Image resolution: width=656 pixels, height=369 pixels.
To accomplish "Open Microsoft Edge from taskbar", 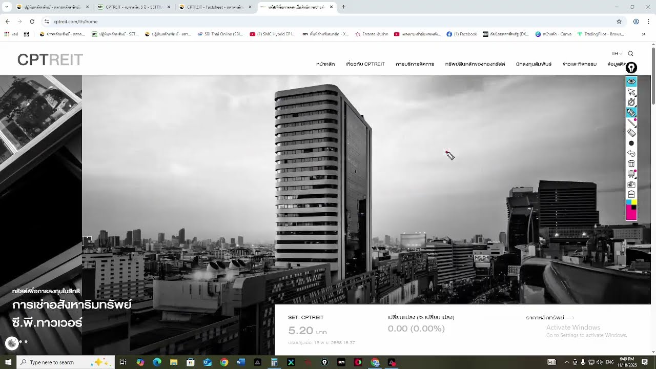I will 157,362.
